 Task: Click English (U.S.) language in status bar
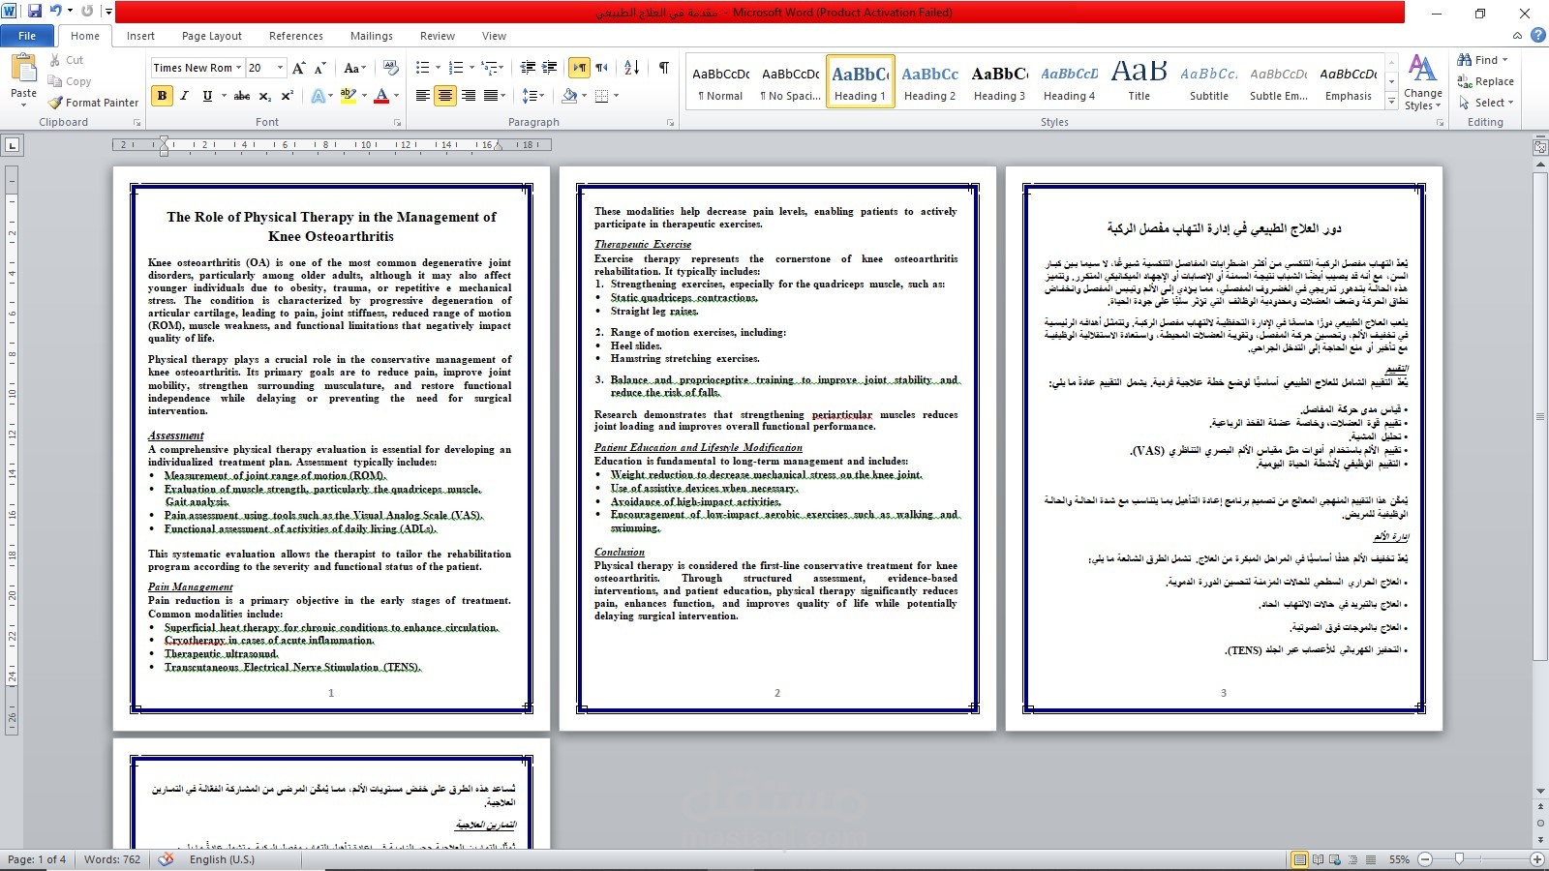coord(222,859)
